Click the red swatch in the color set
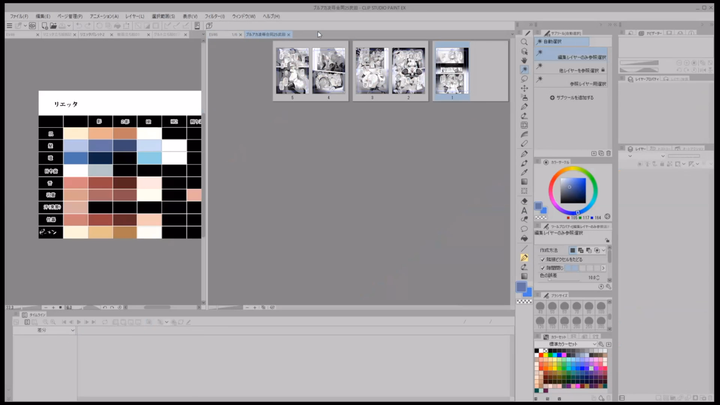The width and height of the screenshot is (720, 405). click(541, 355)
